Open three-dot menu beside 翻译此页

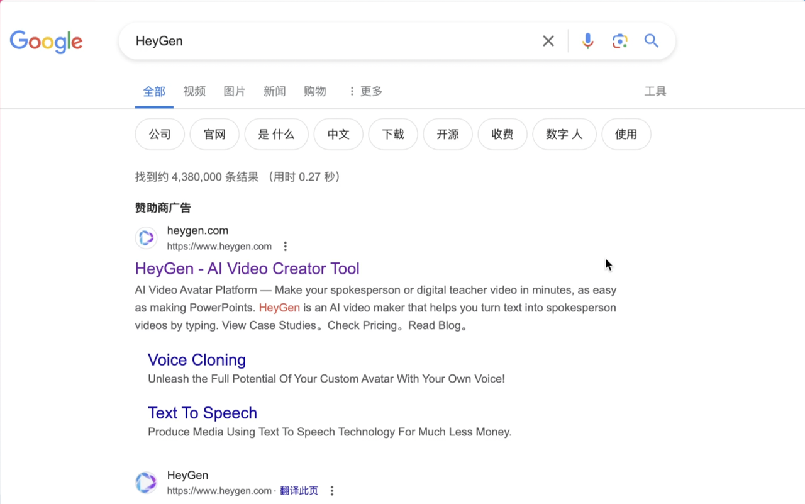coord(332,491)
